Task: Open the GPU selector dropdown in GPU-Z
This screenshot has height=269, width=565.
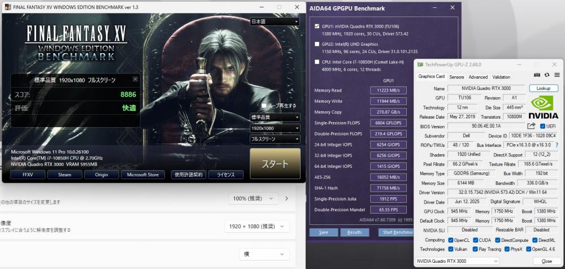Action: 457,261
